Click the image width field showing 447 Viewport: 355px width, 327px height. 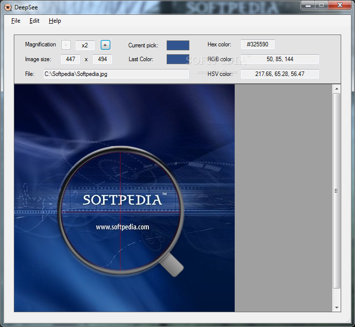71,59
